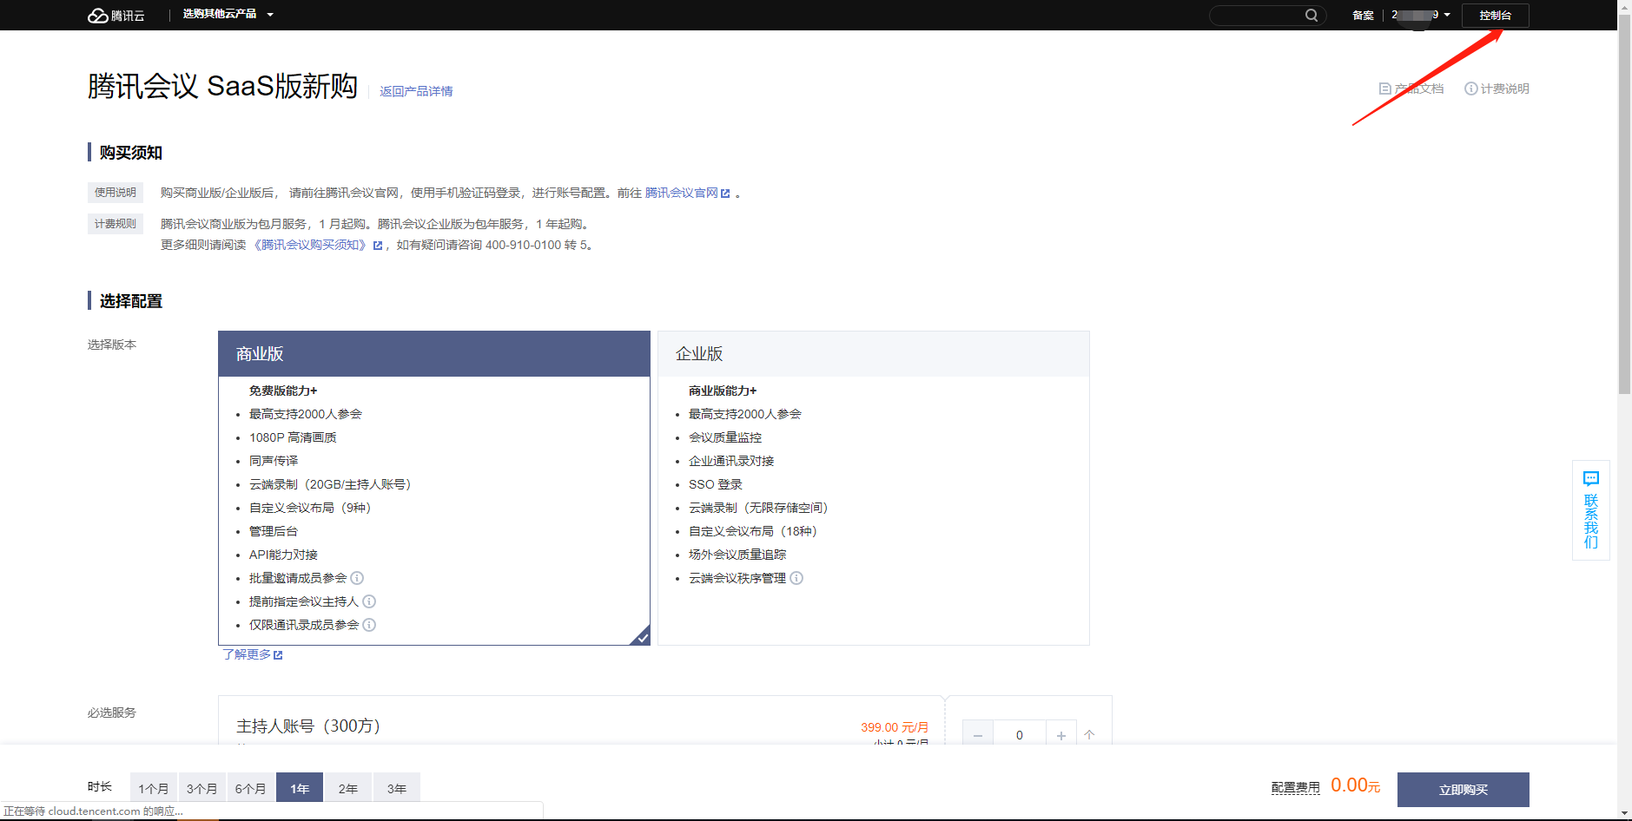Click info icon beside 提前指定会议主持人

(369, 601)
